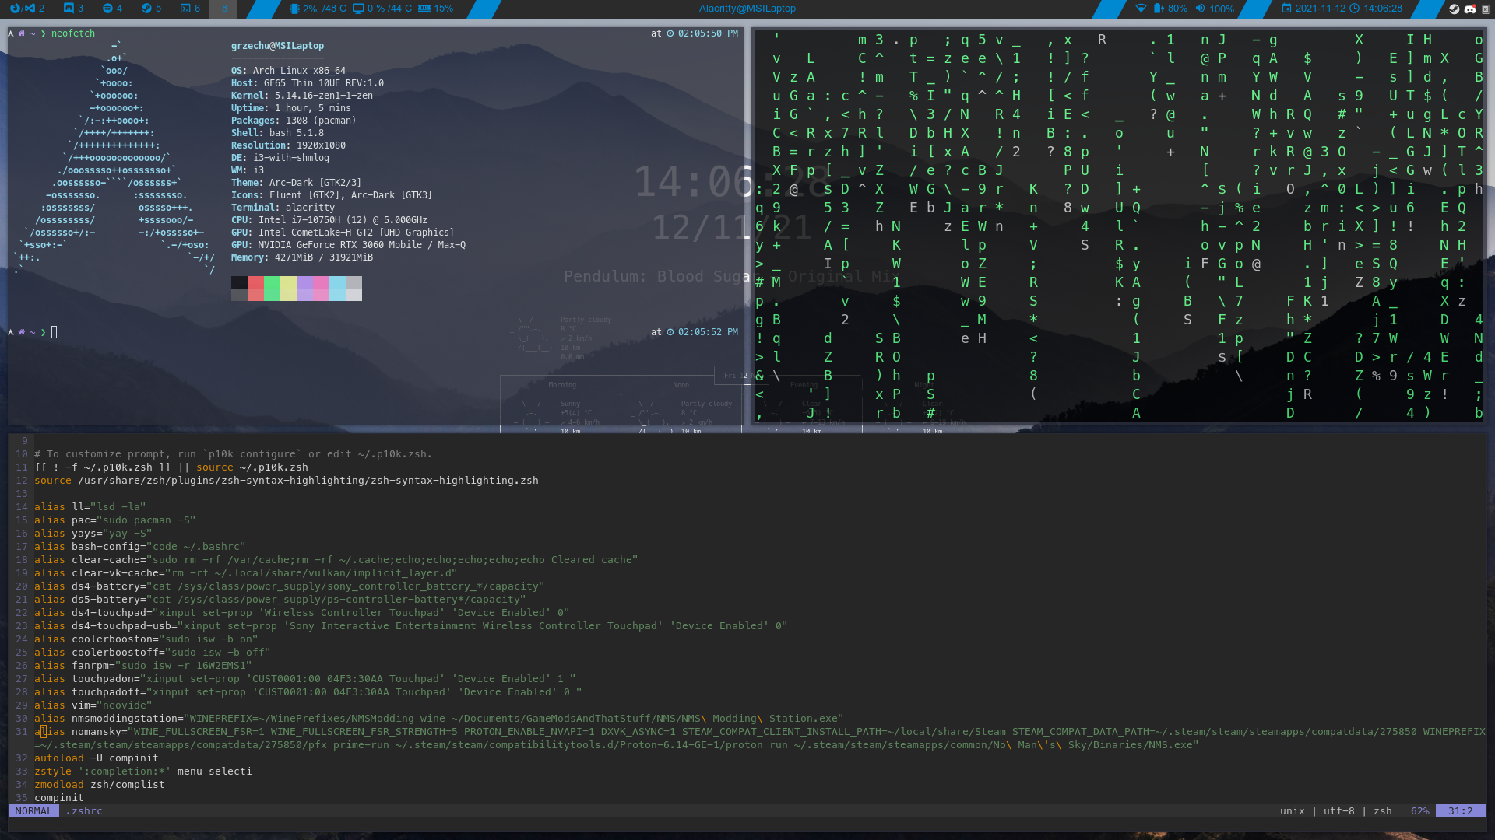Viewport: 1495px width, 840px height.
Task: Click the .zshrc filename in statusline
Action: point(84,811)
